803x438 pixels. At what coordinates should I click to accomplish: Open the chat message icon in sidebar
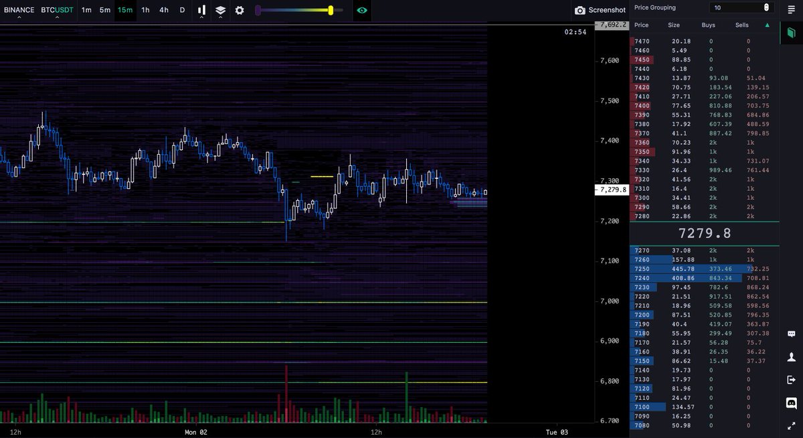791,334
